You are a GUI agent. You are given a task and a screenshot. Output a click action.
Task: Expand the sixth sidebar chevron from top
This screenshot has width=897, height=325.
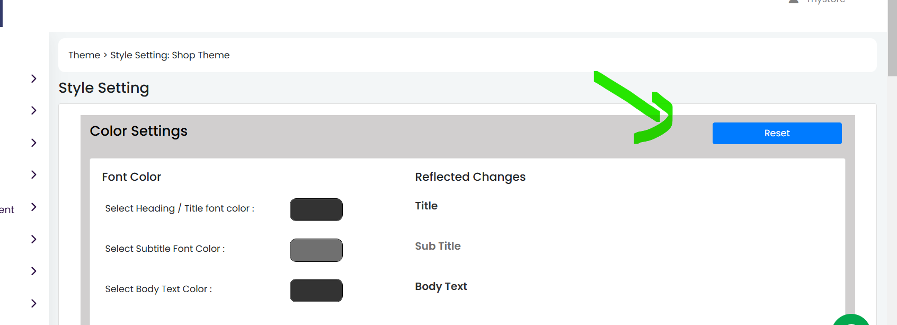click(34, 239)
